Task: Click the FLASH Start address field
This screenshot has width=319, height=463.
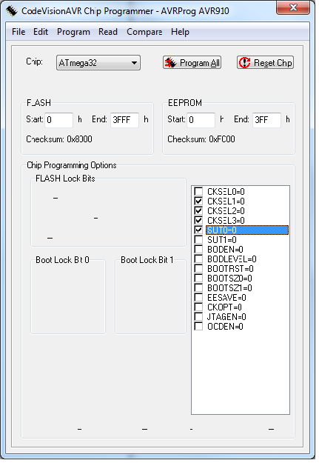Action: point(58,120)
